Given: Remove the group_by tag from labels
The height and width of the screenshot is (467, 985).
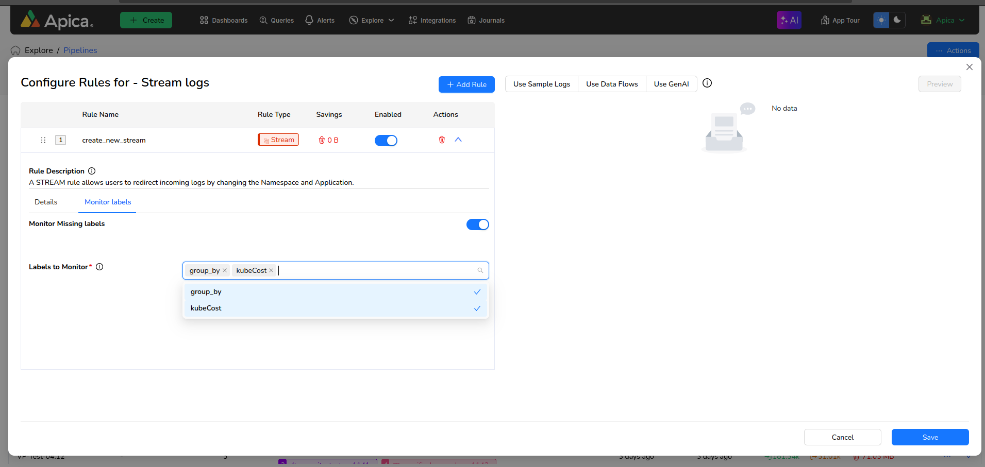Looking at the screenshot, I should point(225,270).
